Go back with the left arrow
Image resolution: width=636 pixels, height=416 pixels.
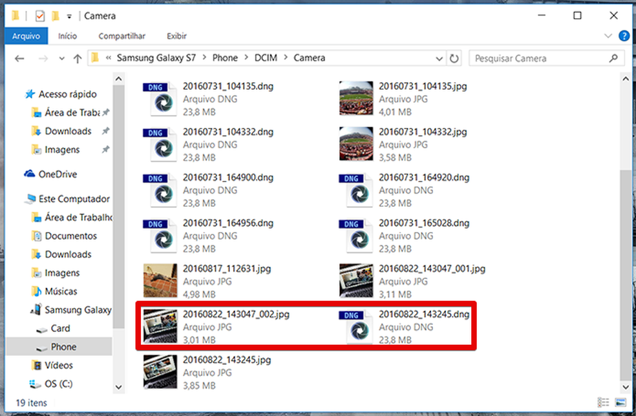pos(19,58)
